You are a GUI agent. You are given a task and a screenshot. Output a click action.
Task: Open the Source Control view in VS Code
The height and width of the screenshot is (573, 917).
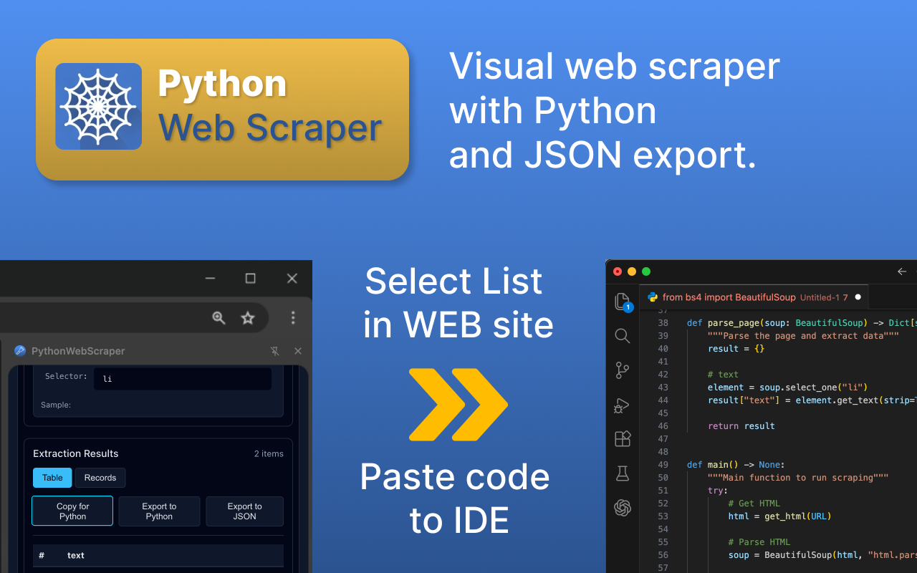pos(623,370)
